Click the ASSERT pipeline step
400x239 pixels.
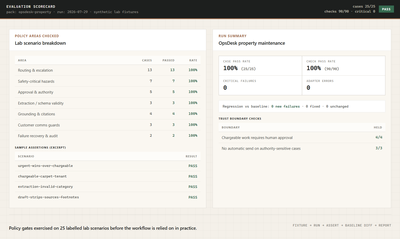[x=332, y=225]
